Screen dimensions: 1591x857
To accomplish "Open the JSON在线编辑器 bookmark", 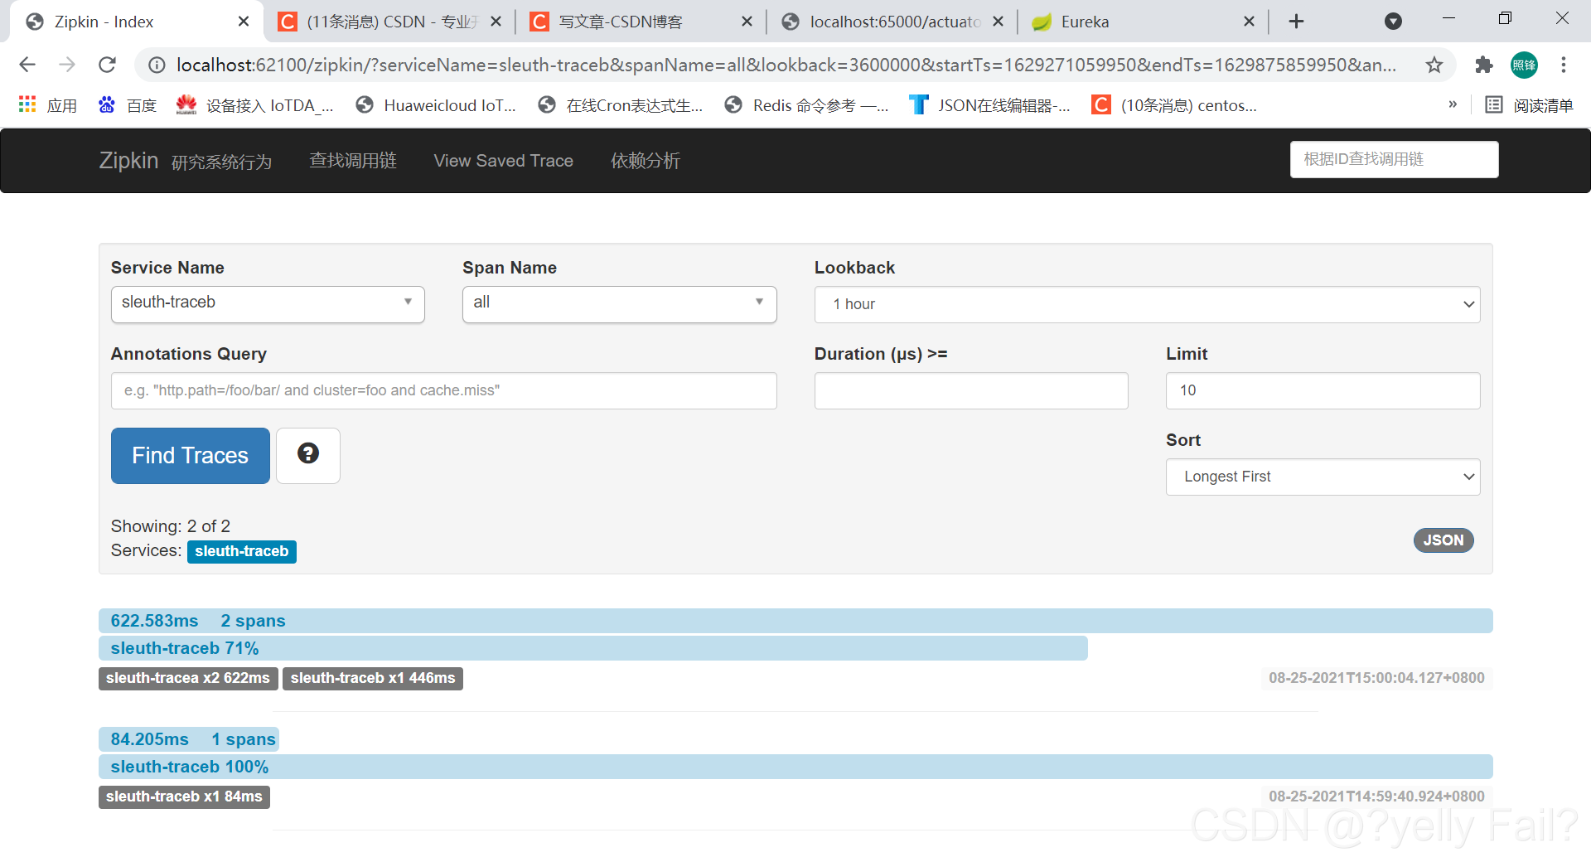I will point(989,105).
